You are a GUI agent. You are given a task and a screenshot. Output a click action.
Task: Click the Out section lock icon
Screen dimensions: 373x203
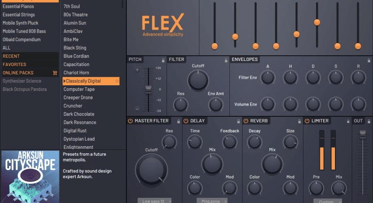368,121
